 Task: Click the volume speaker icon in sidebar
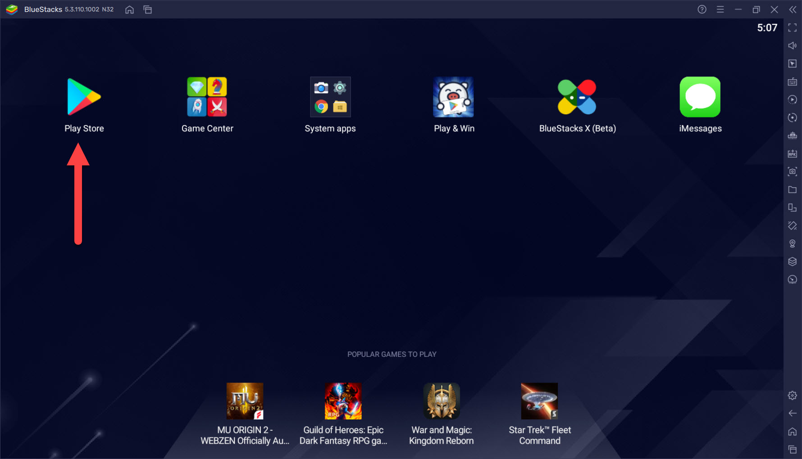[x=793, y=45]
